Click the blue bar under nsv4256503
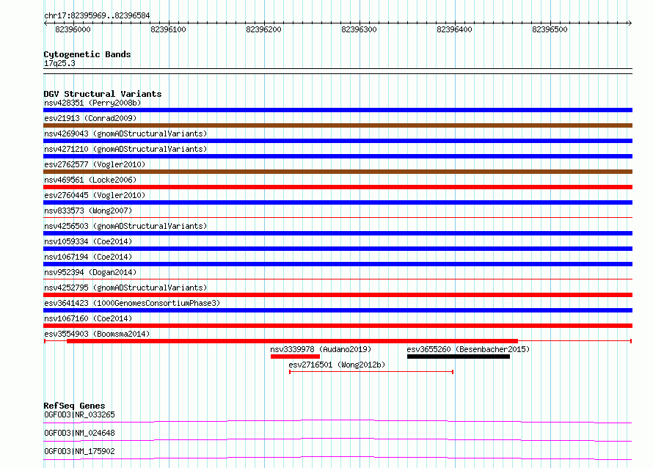This screenshot has height=468, width=653. click(338, 233)
